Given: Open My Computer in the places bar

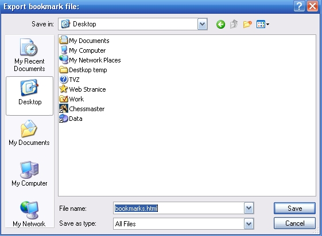Looking at the screenshot, I should 29,174.
